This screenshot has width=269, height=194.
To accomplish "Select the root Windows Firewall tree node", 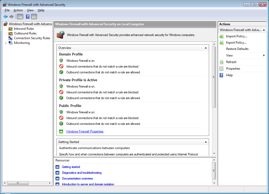I will tap(30, 24).
